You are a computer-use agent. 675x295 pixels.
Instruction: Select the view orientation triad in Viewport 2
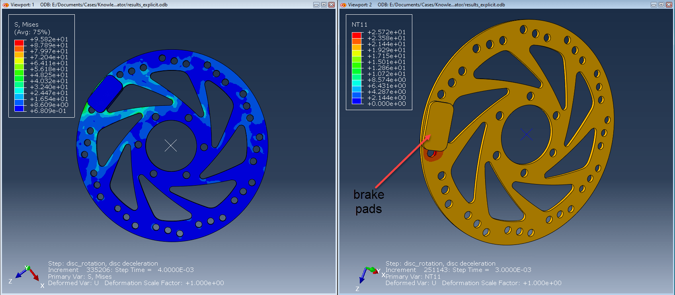click(370, 278)
